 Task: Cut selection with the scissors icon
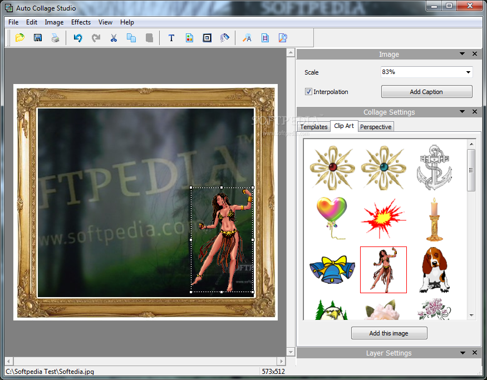pos(114,38)
